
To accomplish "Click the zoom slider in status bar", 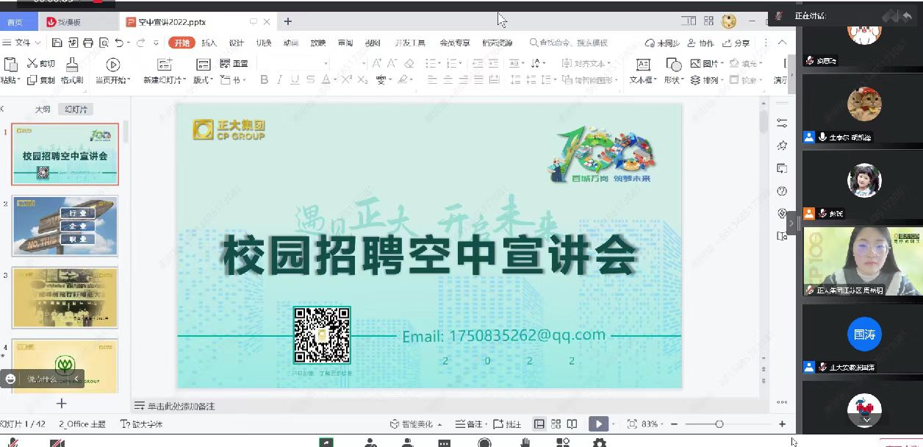I will point(719,424).
